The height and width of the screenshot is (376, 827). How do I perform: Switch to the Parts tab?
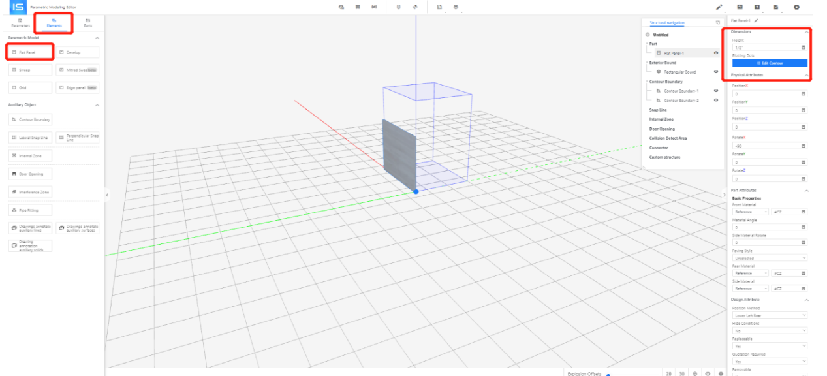[87, 23]
